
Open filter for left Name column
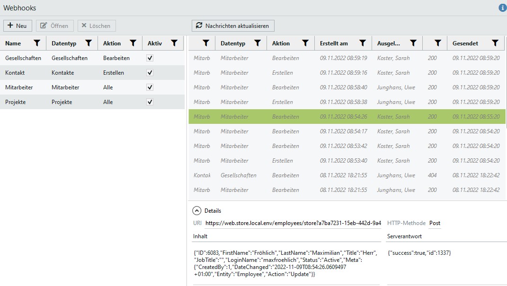(37, 43)
